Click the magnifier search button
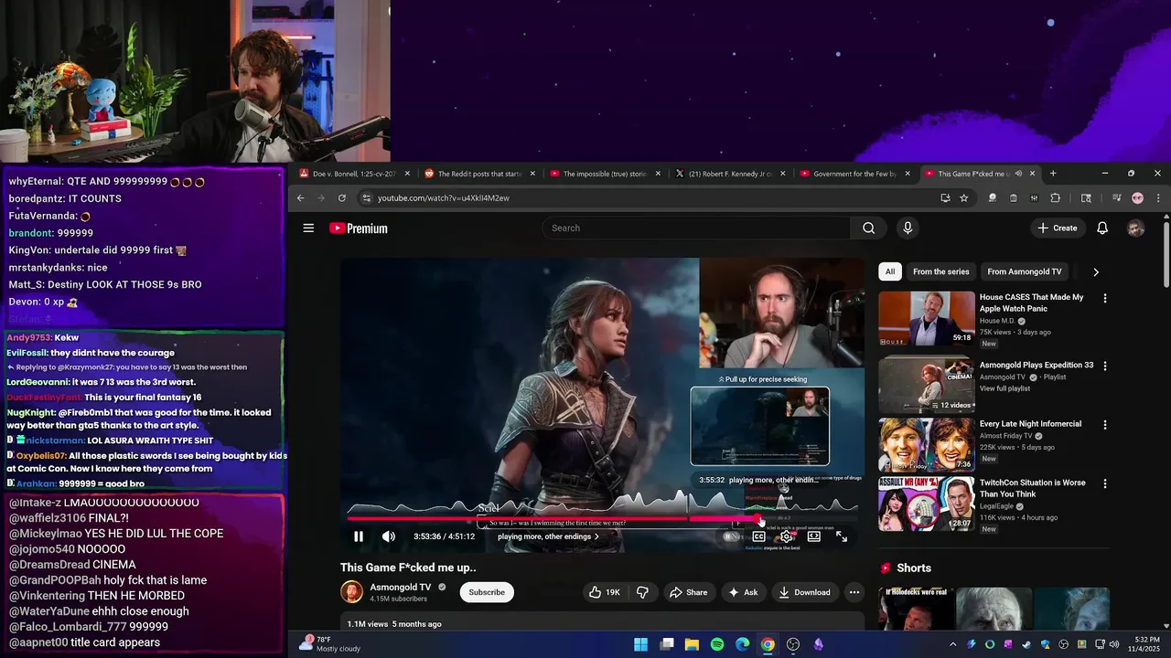The height and width of the screenshot is (658, 1171). point(868,228)
